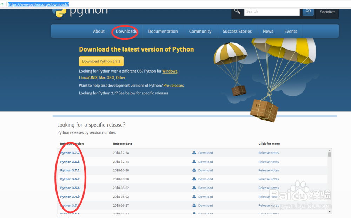Click the browser address bar URL
351x218 pixels.
tap(39, 4)
